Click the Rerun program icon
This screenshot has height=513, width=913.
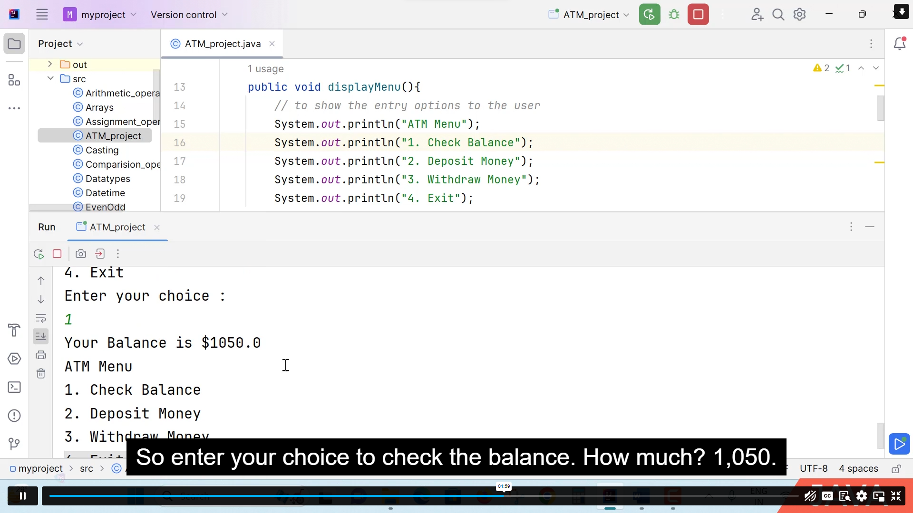coord(39,254)
